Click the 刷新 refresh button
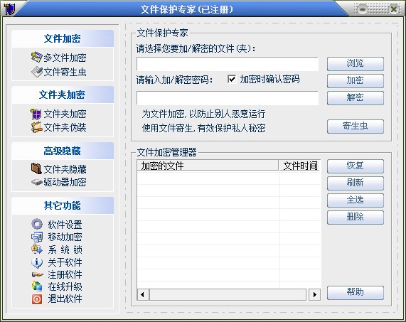Screen dimensions: 406x322 click(x=356, y=183)
